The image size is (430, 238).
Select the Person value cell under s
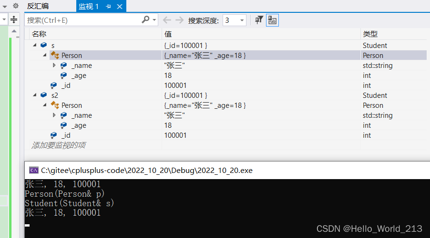point(205,56)
